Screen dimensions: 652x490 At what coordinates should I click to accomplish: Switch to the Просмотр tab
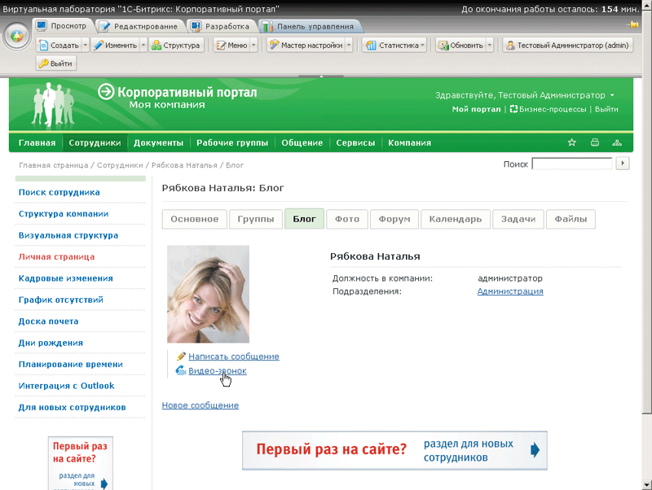pos(63,26)
